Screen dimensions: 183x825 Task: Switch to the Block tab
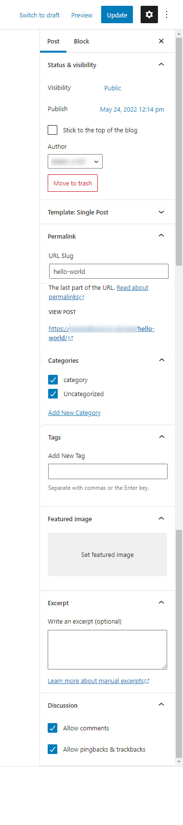coord(81,42)
